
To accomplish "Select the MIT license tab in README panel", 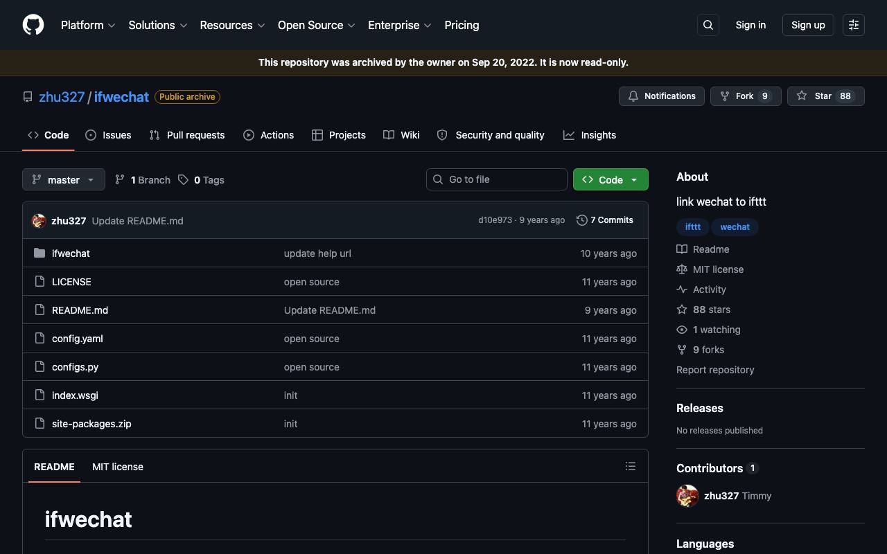I will click(x=118, y=467).
